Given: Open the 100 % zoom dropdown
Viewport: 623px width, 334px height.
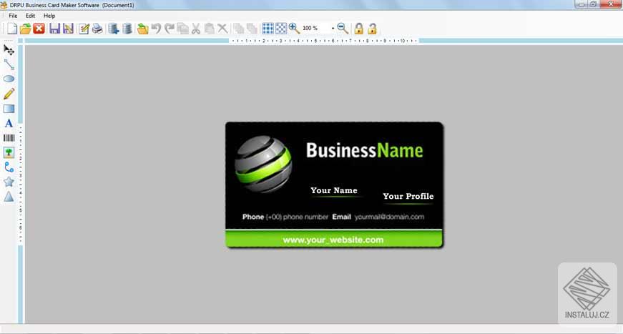Looking at the screenshot, I should click(333, 28).
